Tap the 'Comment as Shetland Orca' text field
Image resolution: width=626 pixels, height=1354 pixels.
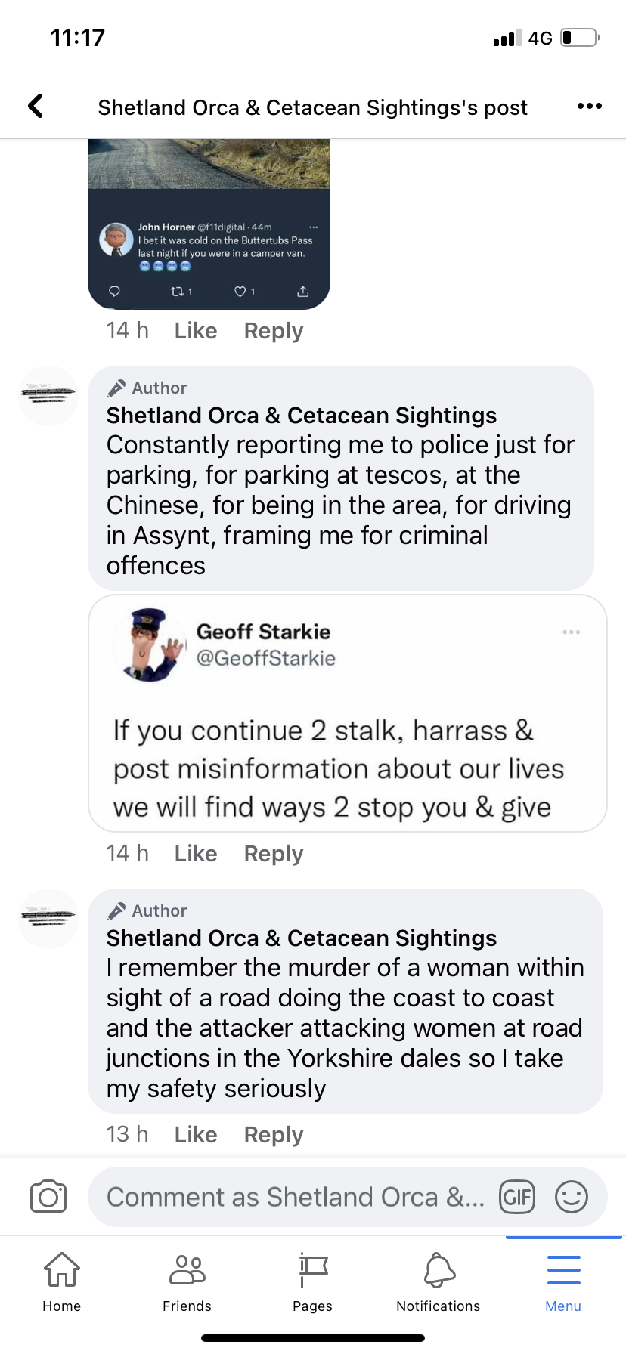click(295, 1197)
